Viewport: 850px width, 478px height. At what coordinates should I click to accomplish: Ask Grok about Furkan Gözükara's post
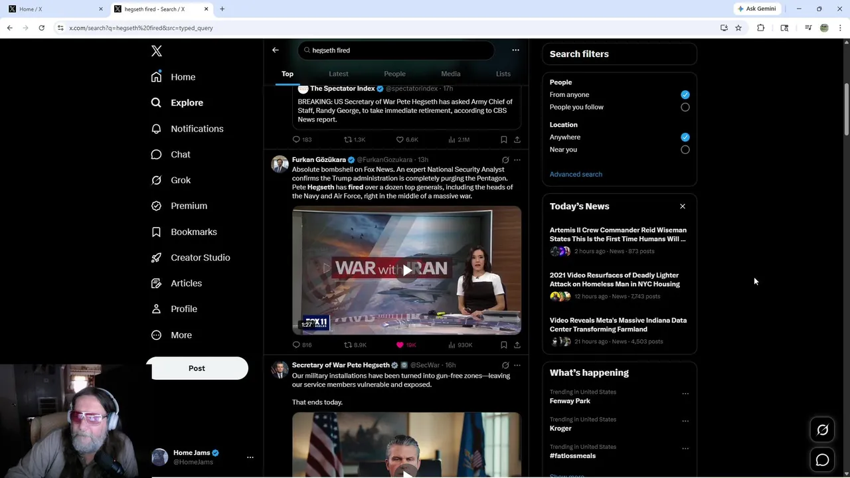pos(505,160)
